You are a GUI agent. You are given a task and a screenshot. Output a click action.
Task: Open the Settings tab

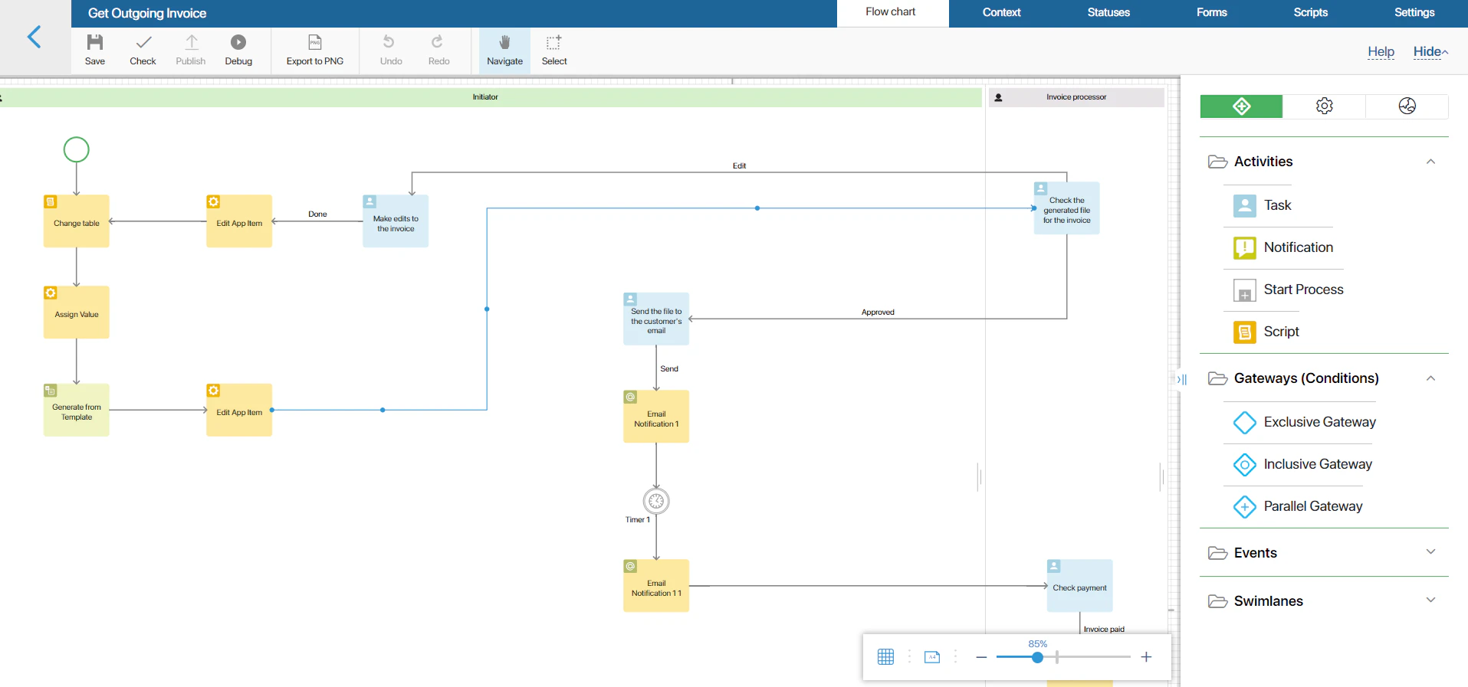tap(1414, 12)
